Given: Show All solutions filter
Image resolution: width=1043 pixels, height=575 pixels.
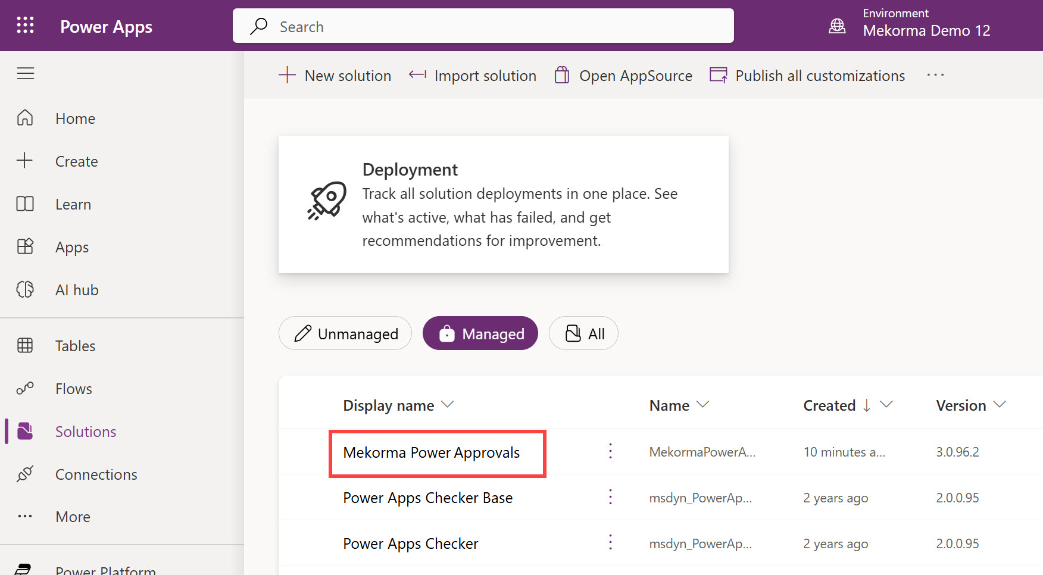Looking at the screenshot, I should pos(583,333).
